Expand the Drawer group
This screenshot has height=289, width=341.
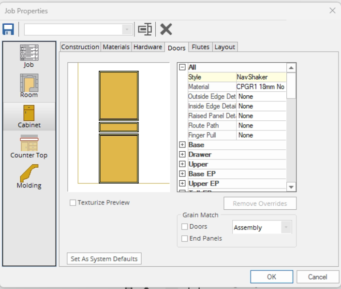click(182, 154)
